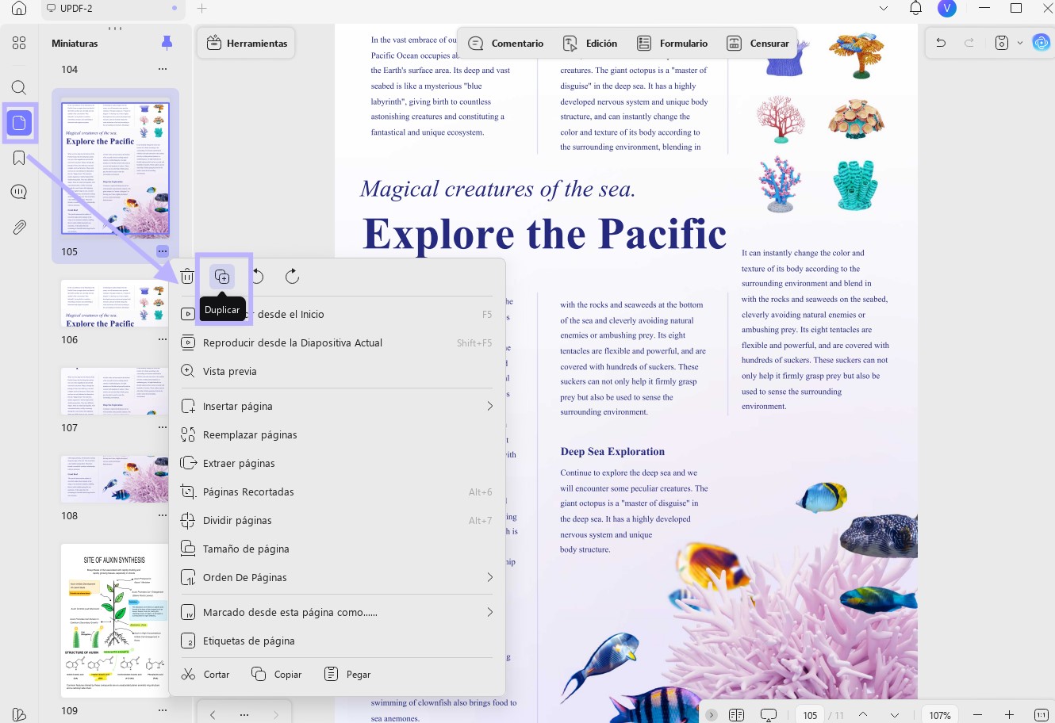Choose Tamaño de página

[337, 549]
